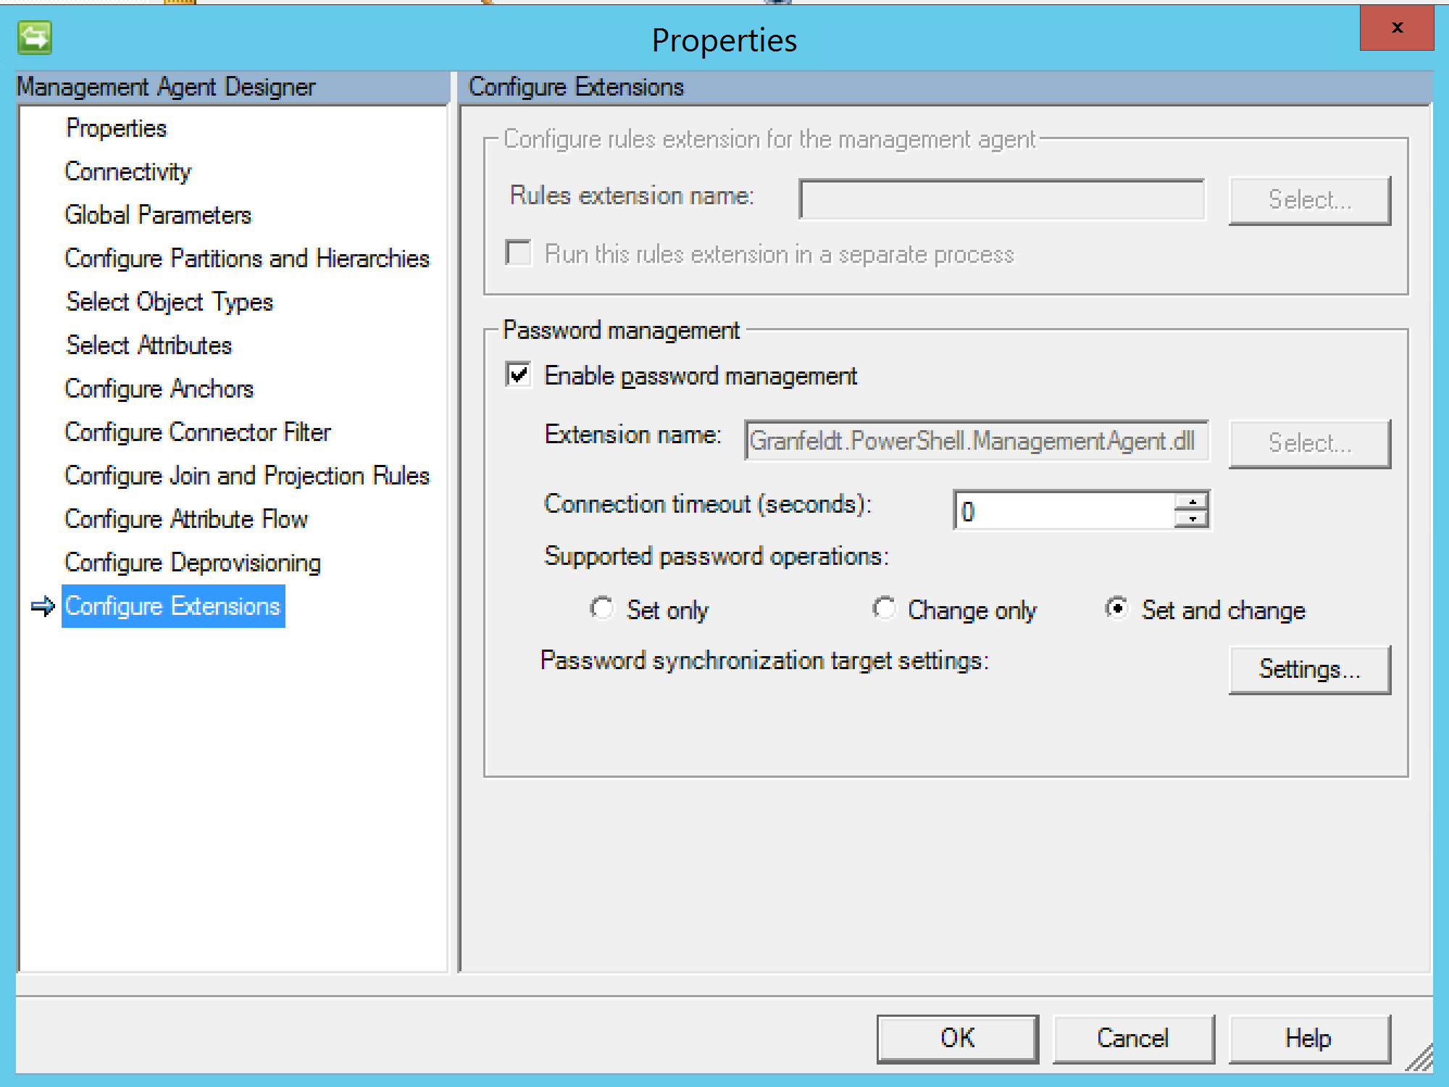The image size is (1449, 1087).
Task: Dismiss the dialog with Cancel
Action: pos(1132,1038)
